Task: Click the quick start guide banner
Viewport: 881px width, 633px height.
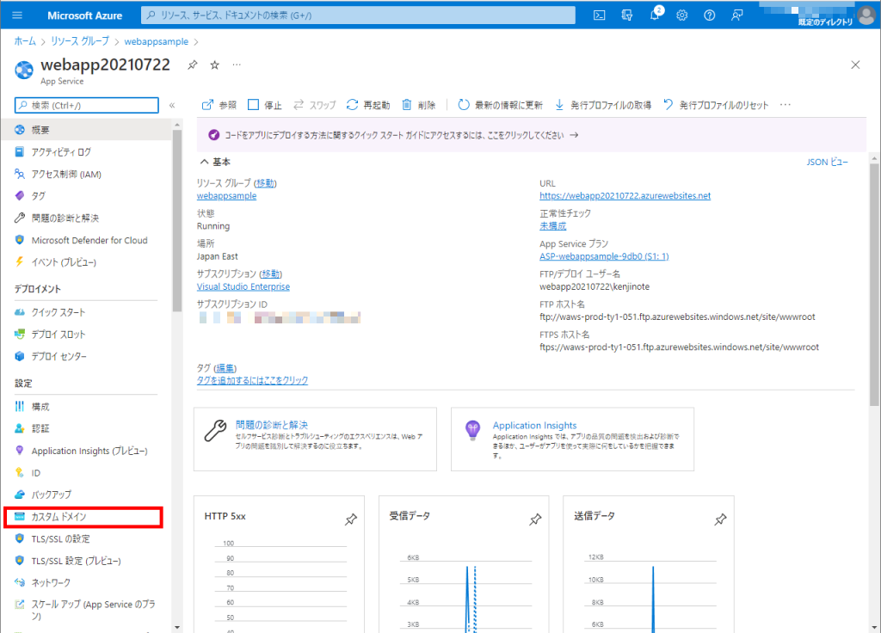Action: (x=531, y=135)
